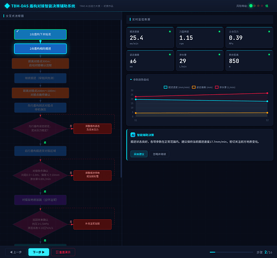Select flowchart node 2台盾构下井始发
The height and width of the screenshot is (258, 277).
coord(40,35)
